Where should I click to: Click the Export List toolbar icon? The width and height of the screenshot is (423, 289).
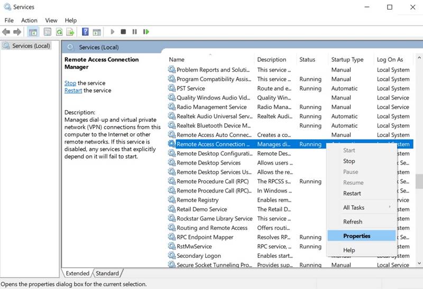pyautogui.click(x=70, y=32)
